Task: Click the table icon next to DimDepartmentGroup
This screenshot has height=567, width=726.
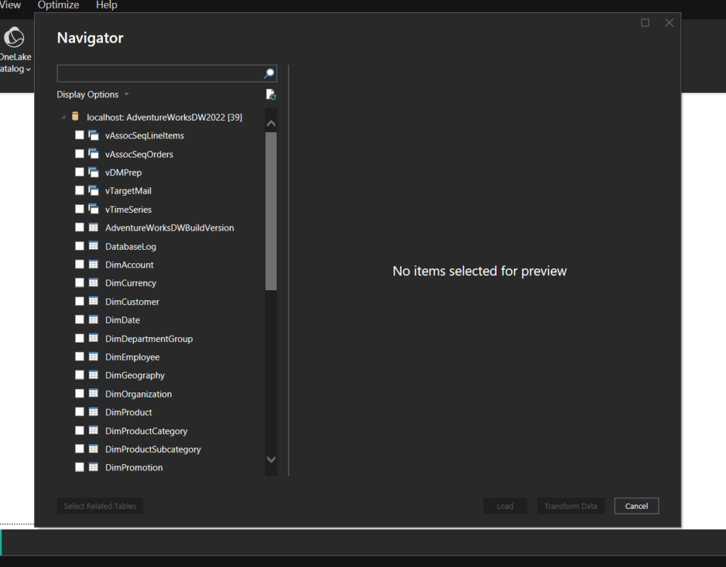Action: point(94,338)
